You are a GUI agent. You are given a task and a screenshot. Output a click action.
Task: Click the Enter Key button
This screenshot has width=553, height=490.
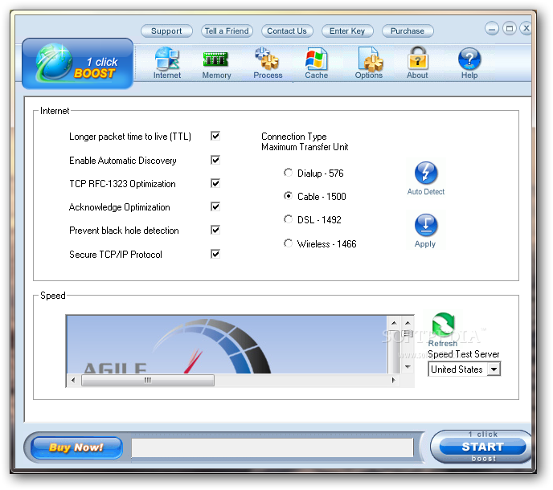347,31
